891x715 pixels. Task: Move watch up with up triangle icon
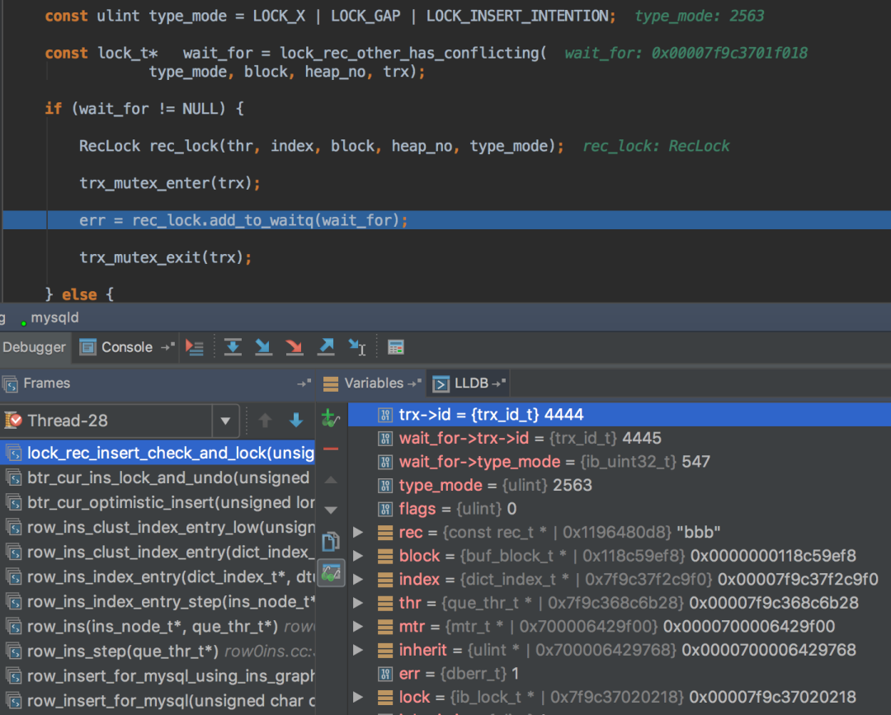click(331, 480)
